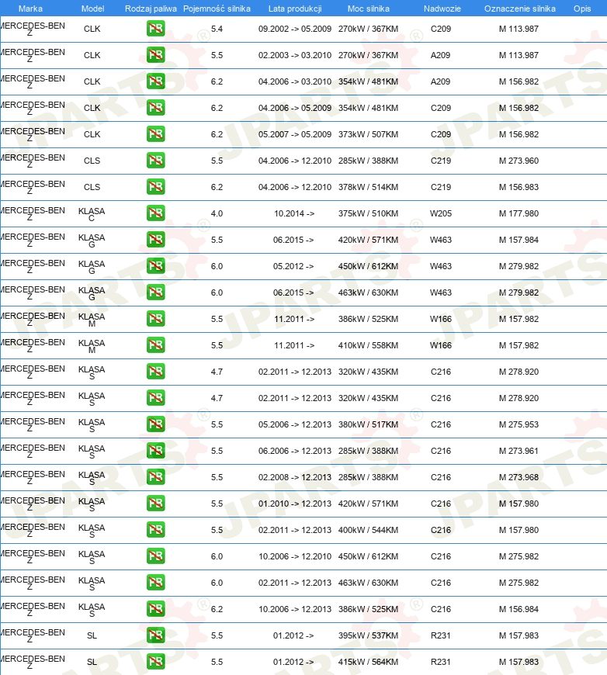
Task: Click the Pojemność silnika column header
Action: click(217, 9)
